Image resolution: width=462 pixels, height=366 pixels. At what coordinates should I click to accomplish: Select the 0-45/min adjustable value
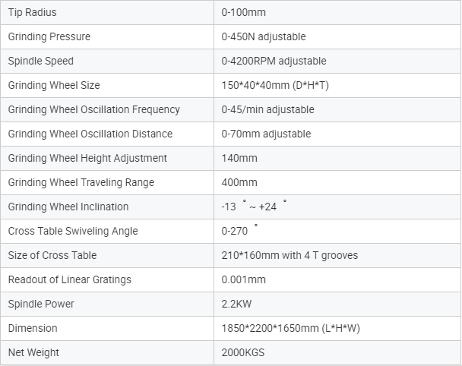[x=267, y=109]
